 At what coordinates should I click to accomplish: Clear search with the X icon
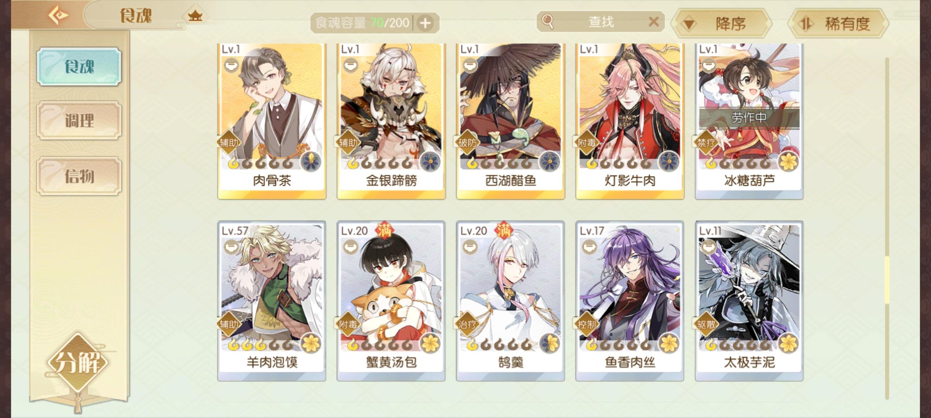654,22
